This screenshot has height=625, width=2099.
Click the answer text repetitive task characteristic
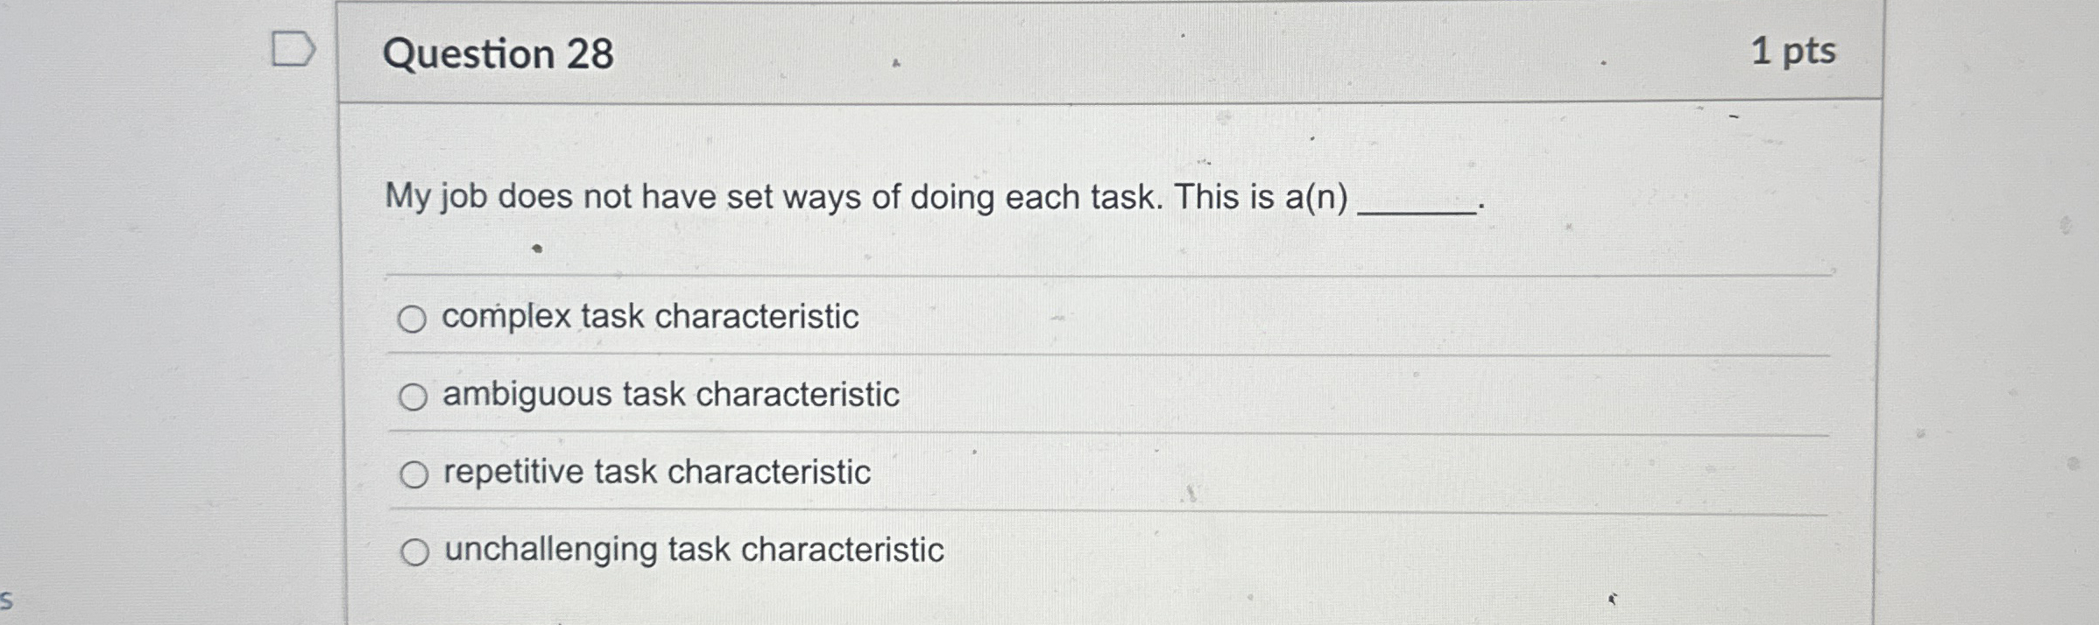click(655, 472)
